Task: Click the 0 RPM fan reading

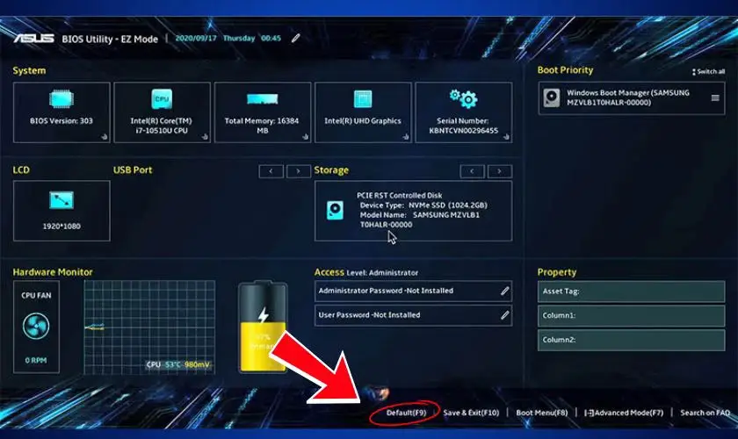Action: click(x=36, y=361)
